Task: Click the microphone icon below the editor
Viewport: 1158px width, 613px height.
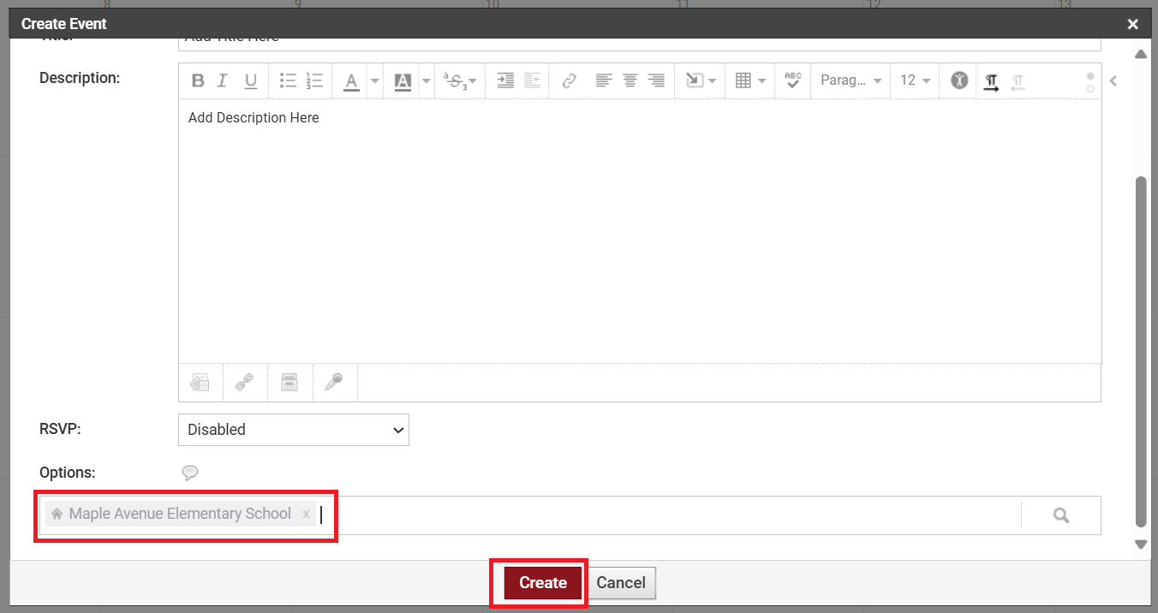Action: pyautogui.click(x=334, y=383)
